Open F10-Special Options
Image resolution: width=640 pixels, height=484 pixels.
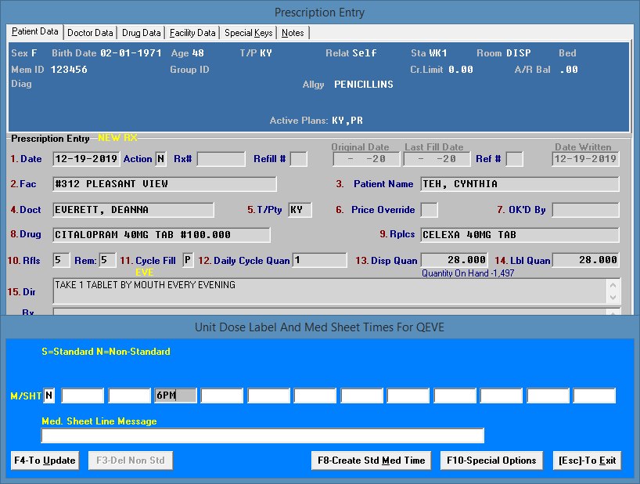[x=491, y=461]
